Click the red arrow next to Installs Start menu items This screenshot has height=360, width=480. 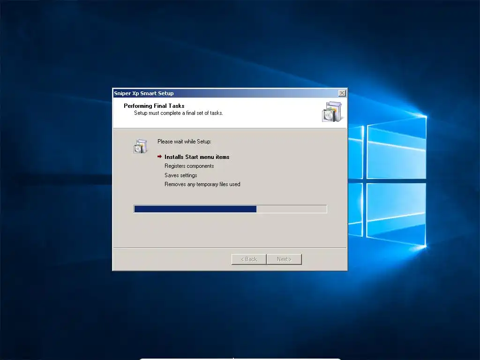[x=159, y=157]
